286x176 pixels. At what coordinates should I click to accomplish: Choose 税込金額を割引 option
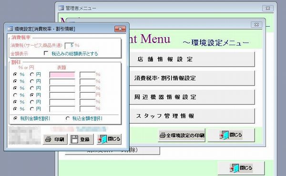(x=68, y=118)
